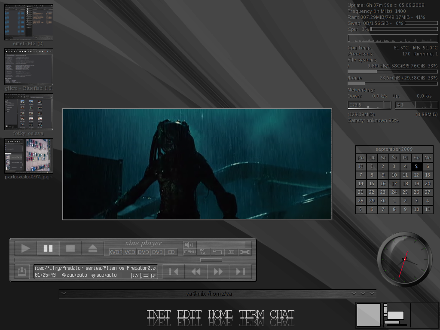Start playback in xine player

pos(25,248)
